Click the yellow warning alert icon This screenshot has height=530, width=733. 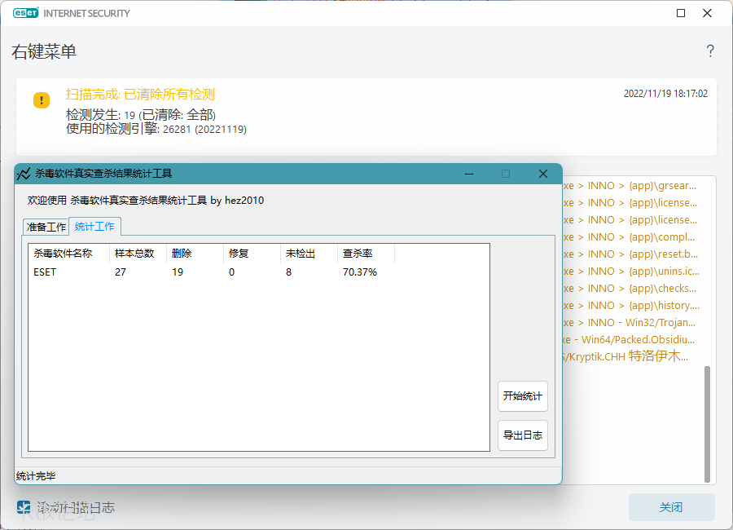tap(42, 100)
